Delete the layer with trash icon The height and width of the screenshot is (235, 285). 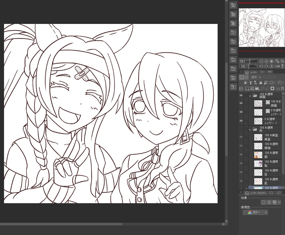coord(282,88)
